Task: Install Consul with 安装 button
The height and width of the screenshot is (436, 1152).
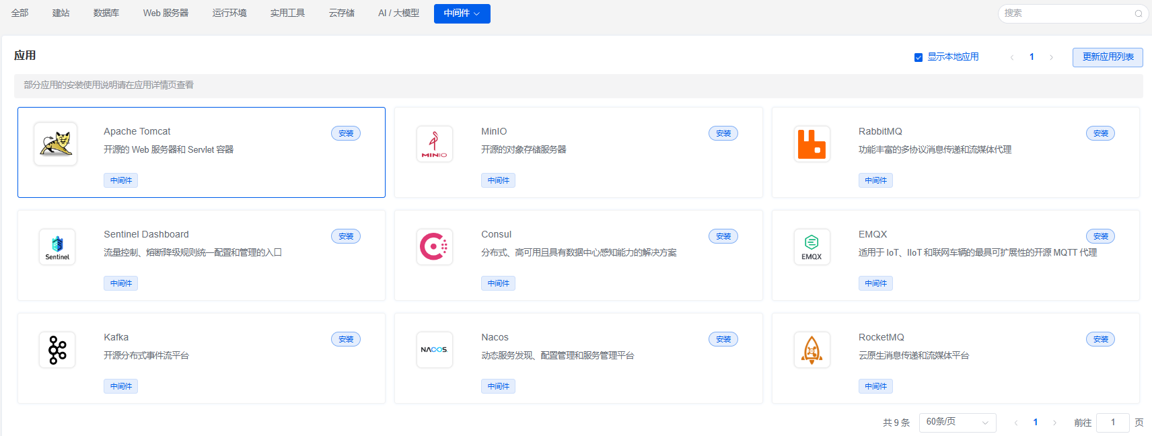Action: [x=723, y=236]
